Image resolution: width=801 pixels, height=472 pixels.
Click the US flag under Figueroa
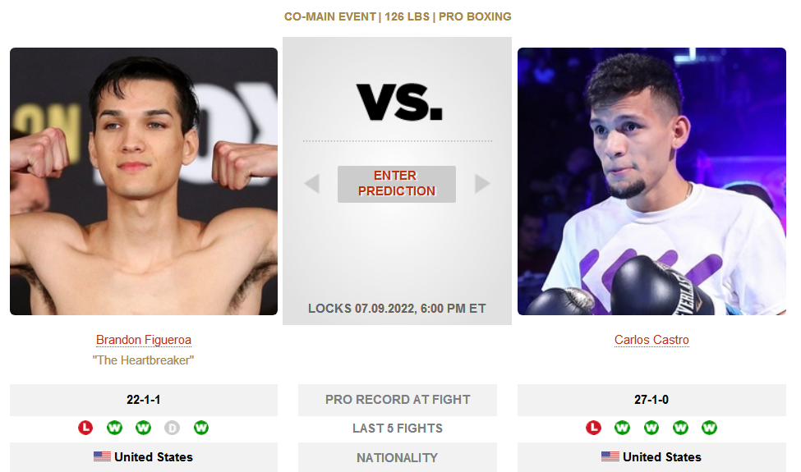[102, 456]
